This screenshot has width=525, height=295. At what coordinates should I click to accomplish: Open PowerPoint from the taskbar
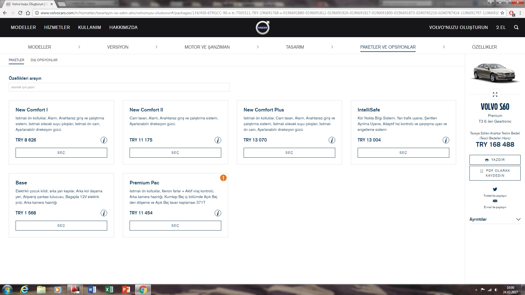click(x=126, y=290)
